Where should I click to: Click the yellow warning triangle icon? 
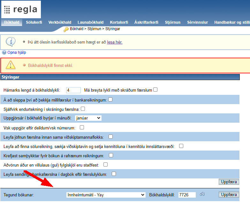click(11, 65)
